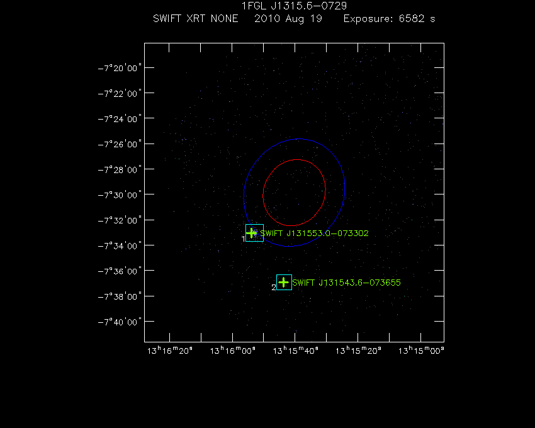
Task: Click declination label -7°30'00"
Action: [x=120, y=195]
